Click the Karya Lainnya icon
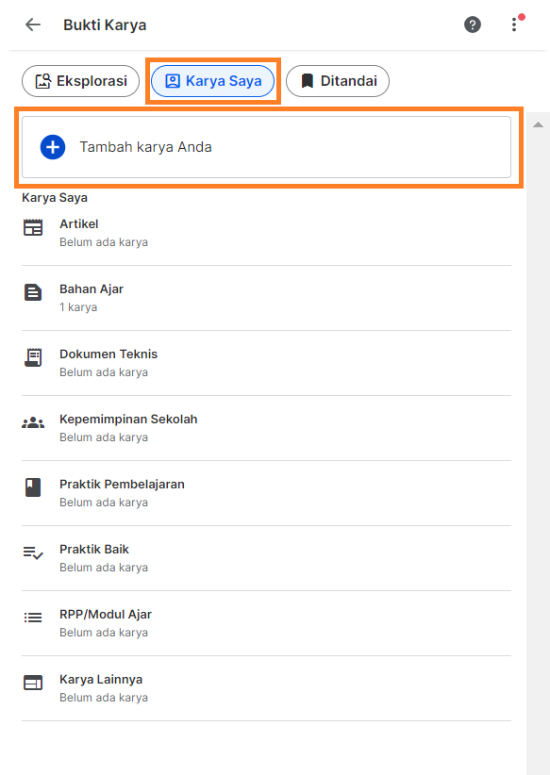The height and width of the screenshot is (775, 550). pyautogui.click(x=33, y=683)
